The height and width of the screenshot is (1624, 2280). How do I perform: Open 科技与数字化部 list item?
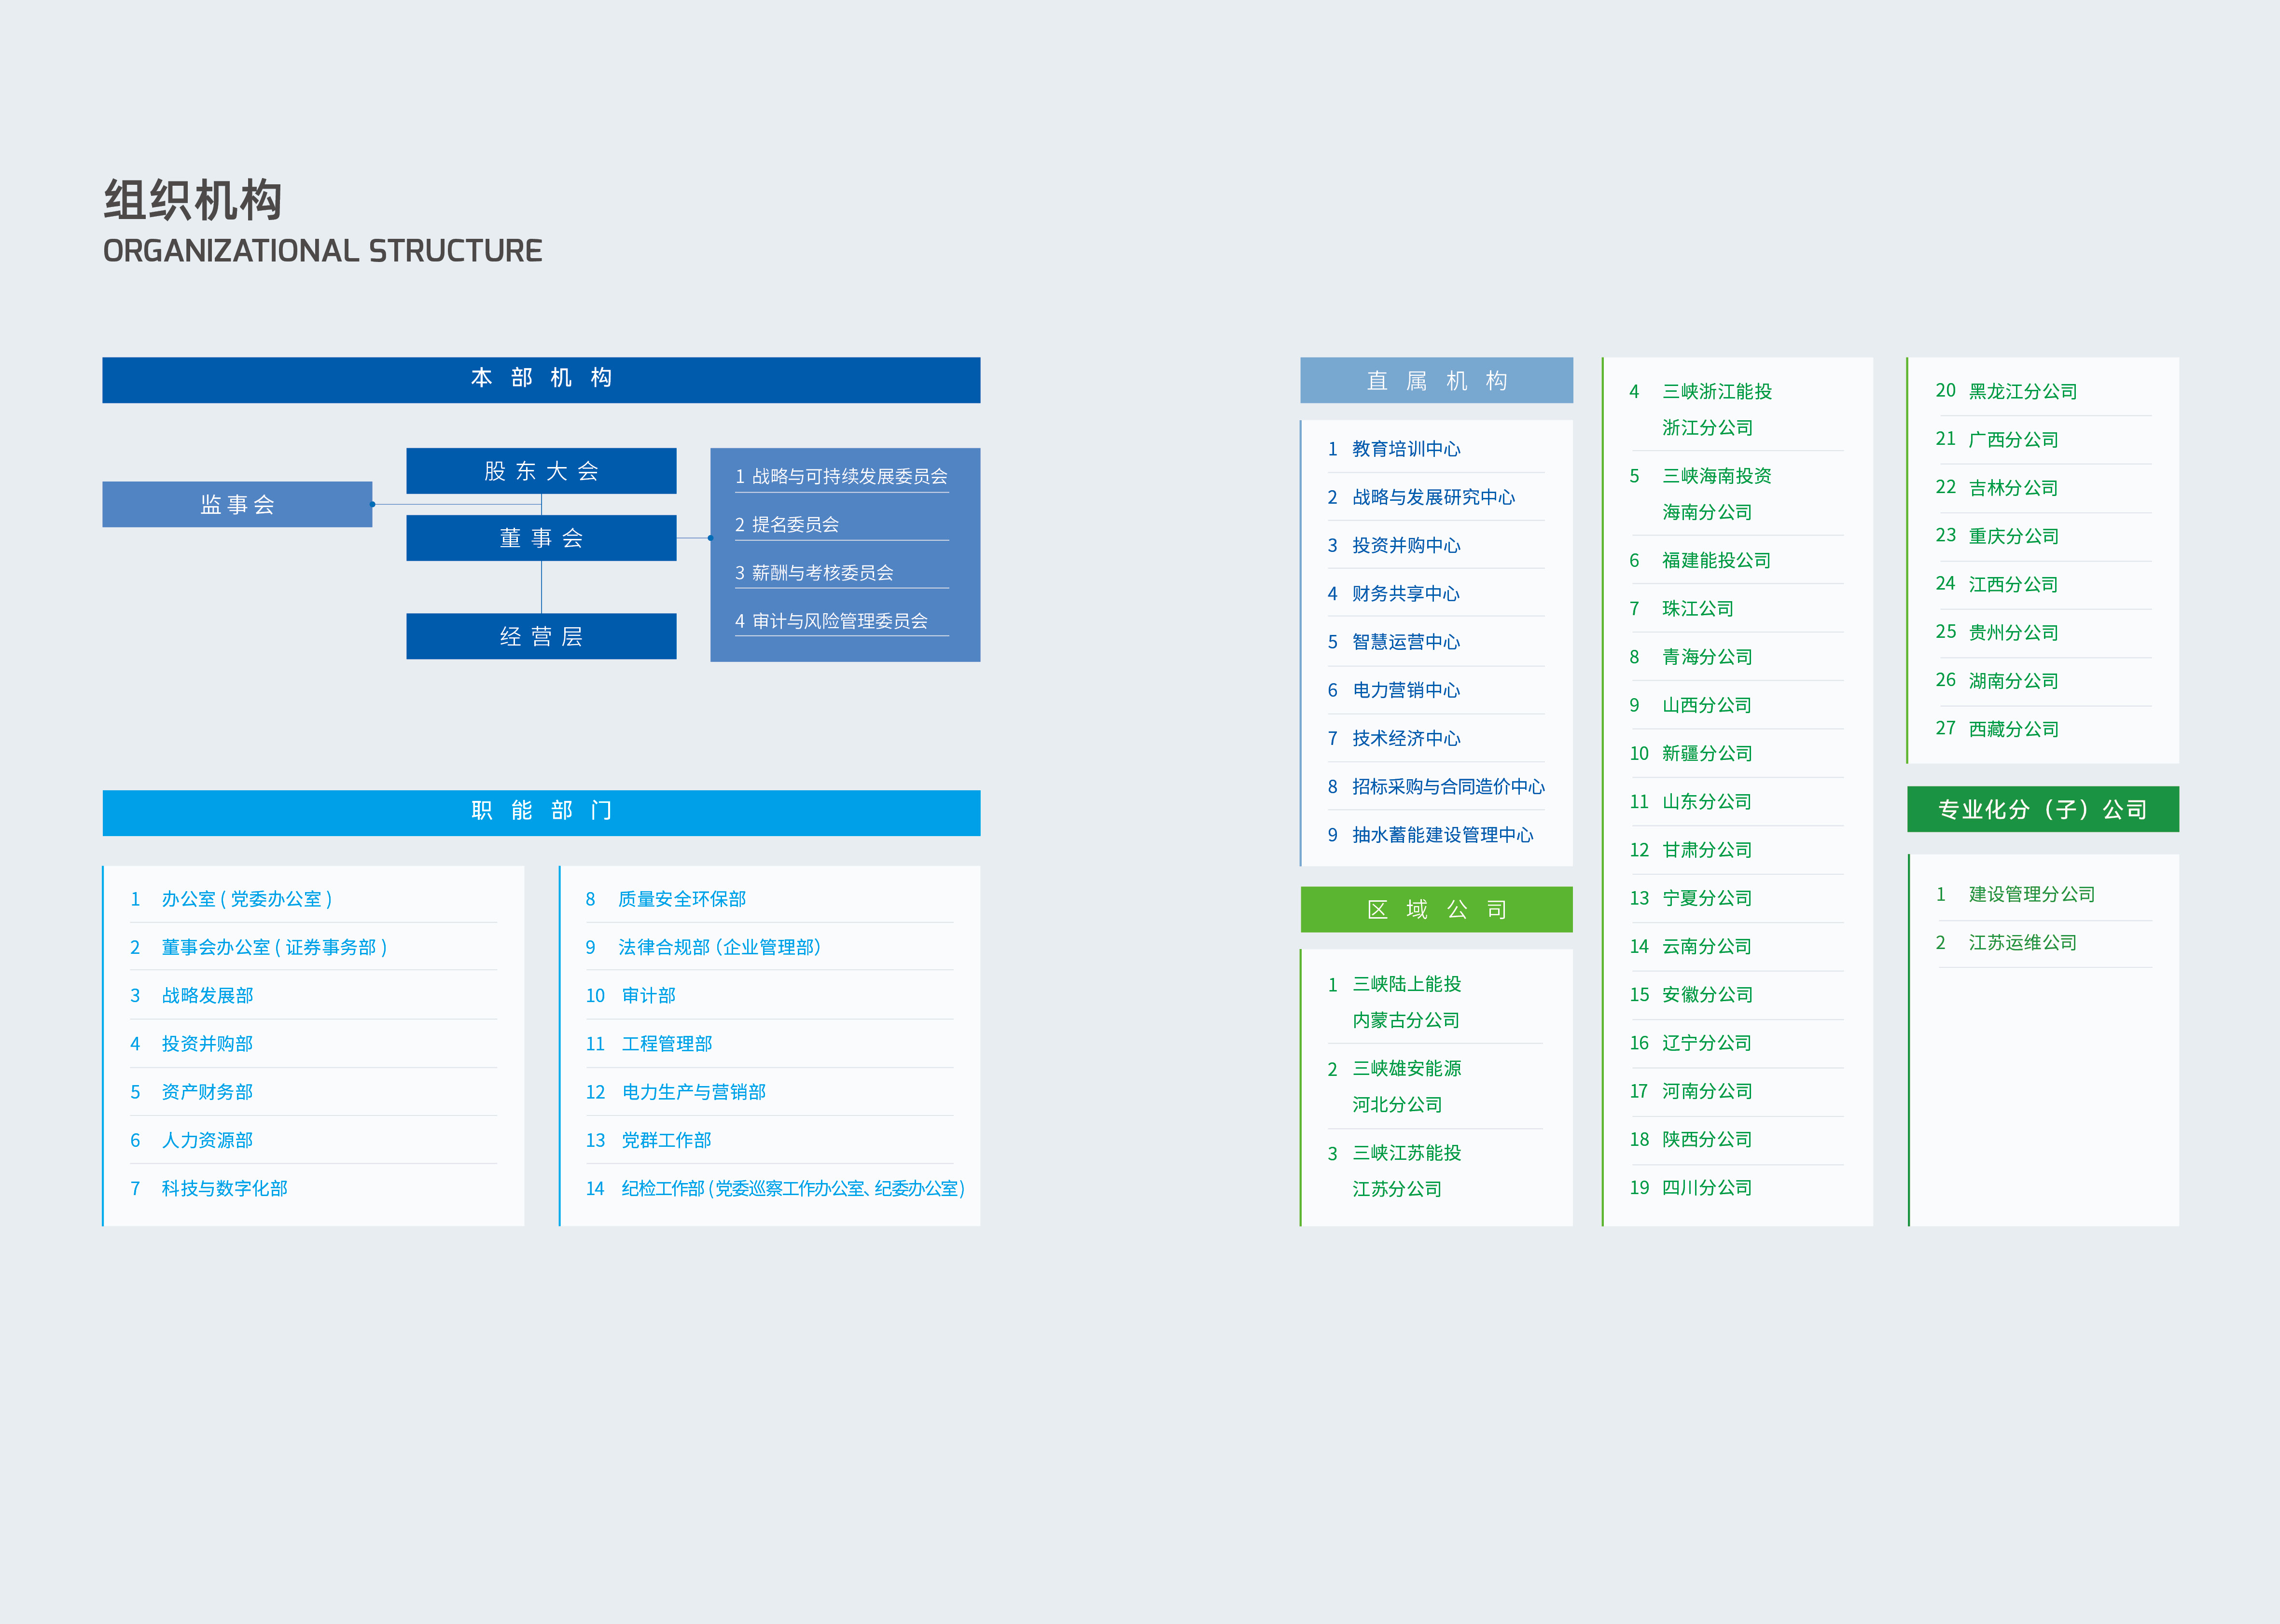tap(224, 1188)
